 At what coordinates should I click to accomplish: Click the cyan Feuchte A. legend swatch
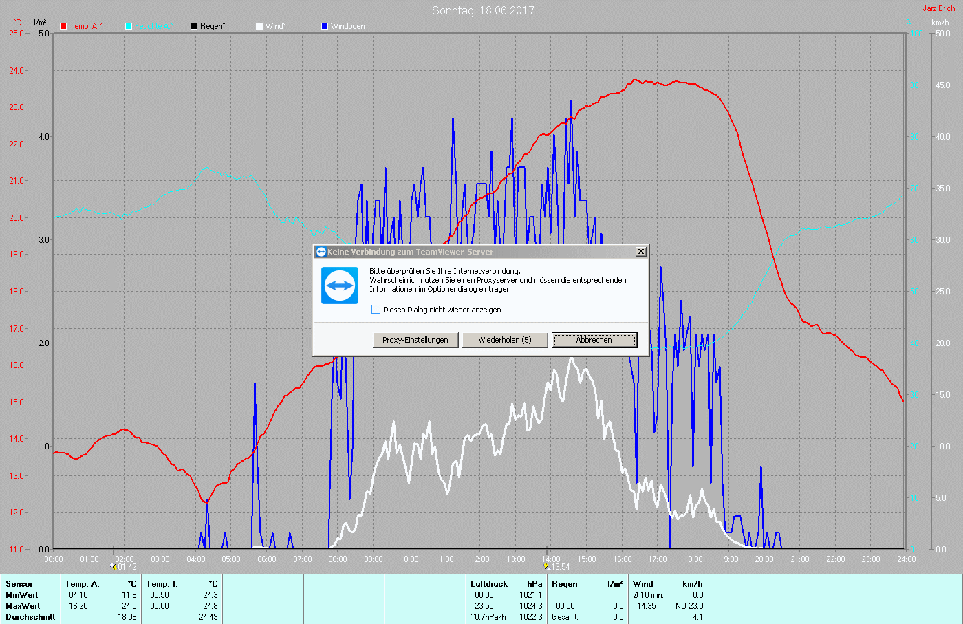[129, 26]
